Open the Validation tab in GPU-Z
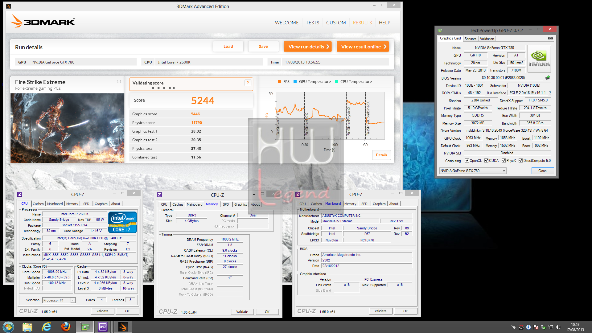 pyautogui.click(x=487, y=39)
